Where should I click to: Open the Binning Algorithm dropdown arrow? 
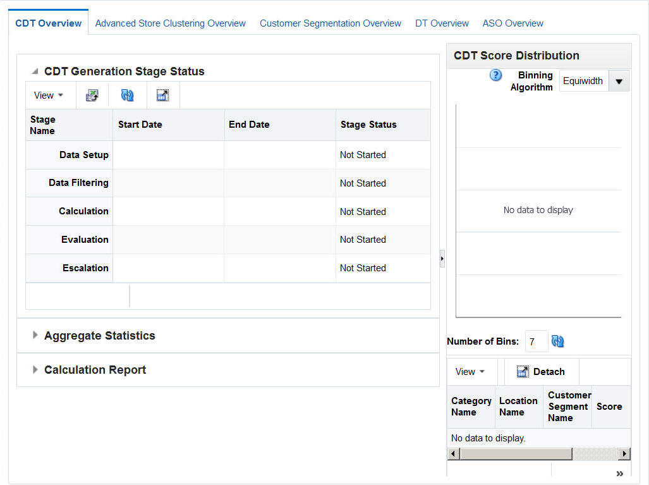point(619,81)
